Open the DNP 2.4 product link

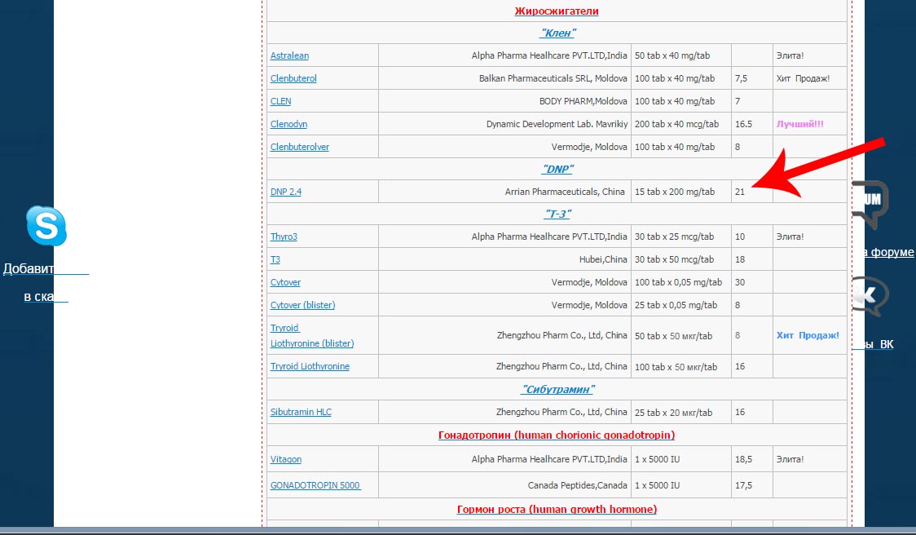(286, 192)
